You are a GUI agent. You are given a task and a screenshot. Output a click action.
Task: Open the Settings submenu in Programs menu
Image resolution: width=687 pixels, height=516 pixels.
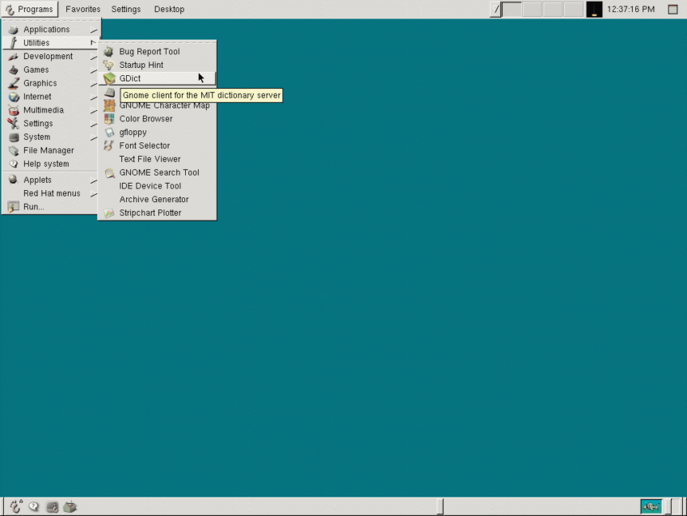[x=51, y=124]
